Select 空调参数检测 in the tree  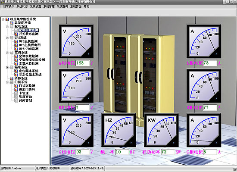pyautogui.click(x=28, y=56)
